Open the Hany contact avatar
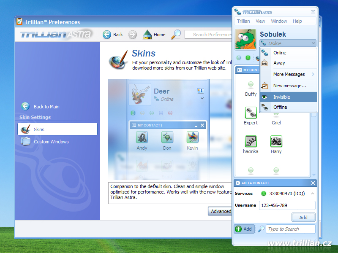Viewport: 338px width, 253px height. 276,141
